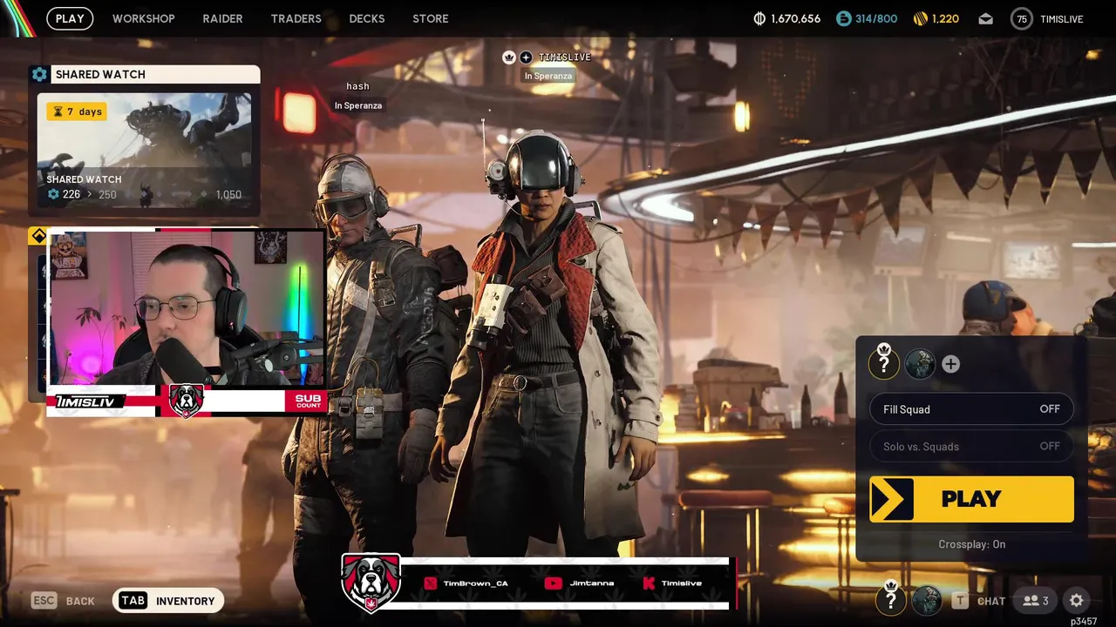Select the second squad member avatar in panel
This screenshot has width=1116, height=627.
[920, 364]
